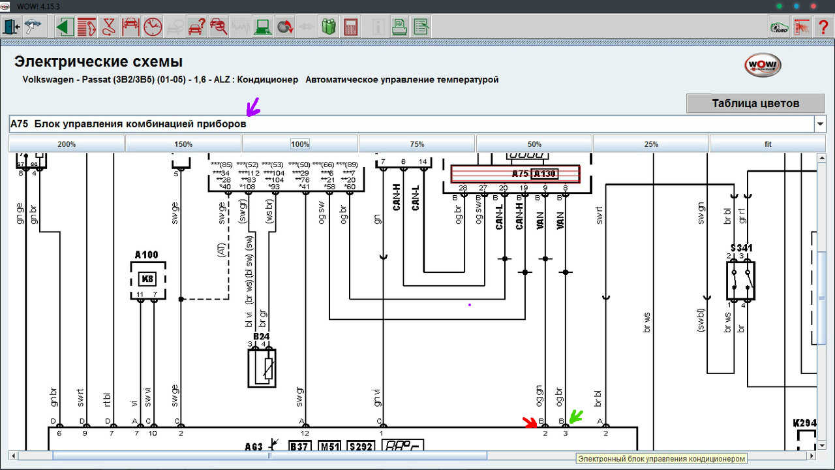Image resolution: width=835 pixels, height=470 pixels.
Task: Click the blue window control dot
Action: 797,5
